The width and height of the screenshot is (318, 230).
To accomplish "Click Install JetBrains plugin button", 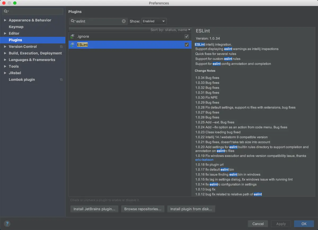I will (x=94, y=209).
